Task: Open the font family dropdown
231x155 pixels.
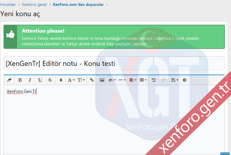Action: tap(71, 80)
